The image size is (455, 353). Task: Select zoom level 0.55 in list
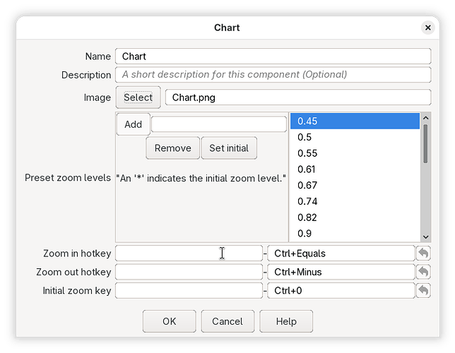pyautogui.click(x=355, y=153)
